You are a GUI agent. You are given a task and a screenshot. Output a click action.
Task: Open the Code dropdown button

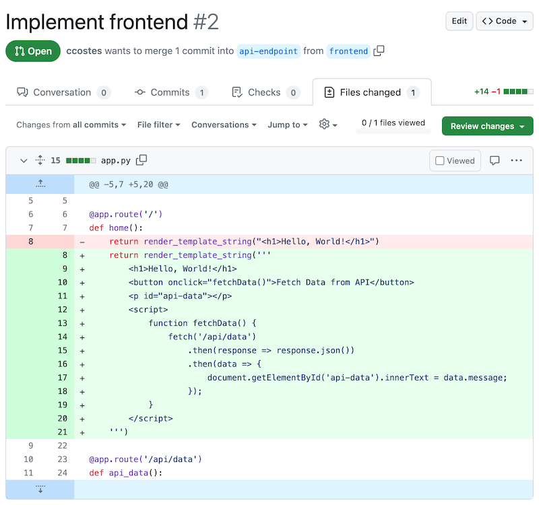click(505, 21)
